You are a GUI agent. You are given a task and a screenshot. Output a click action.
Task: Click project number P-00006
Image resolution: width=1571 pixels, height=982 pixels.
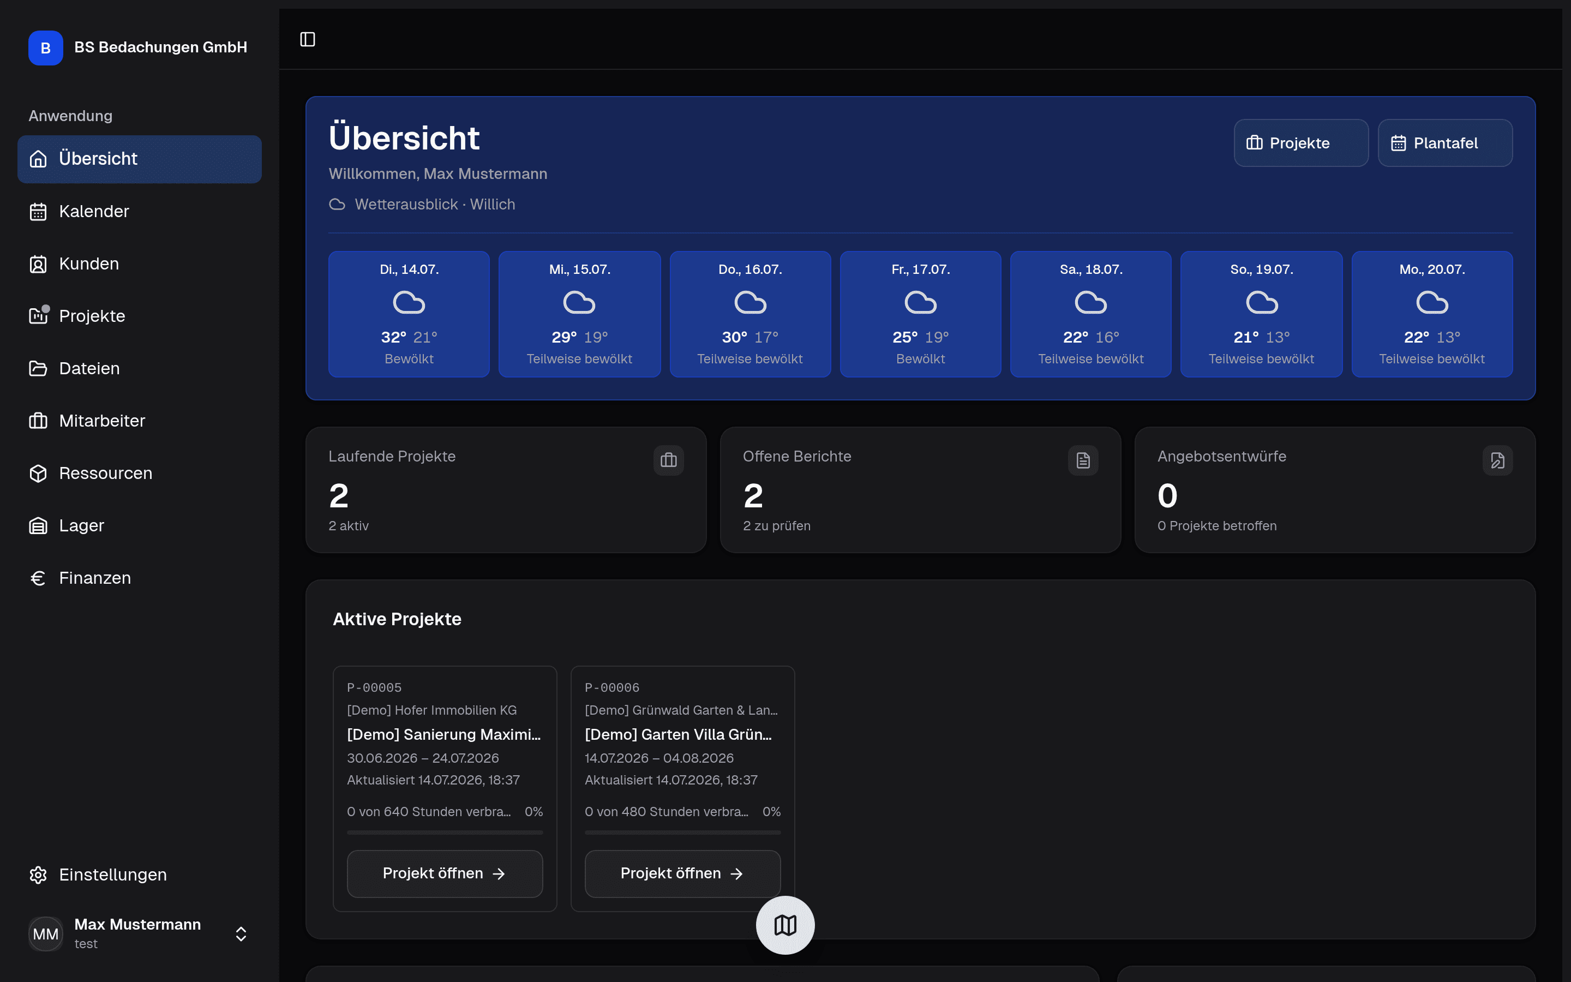tap(612, 688)
